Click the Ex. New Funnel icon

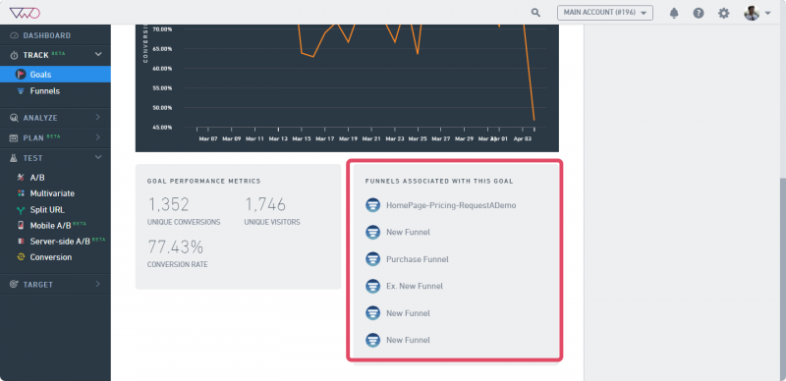pos(372,286)
